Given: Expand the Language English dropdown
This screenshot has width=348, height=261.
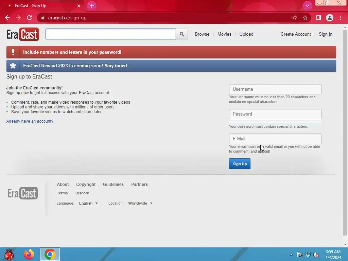Looking at the screenshot, I should [88, 203].
